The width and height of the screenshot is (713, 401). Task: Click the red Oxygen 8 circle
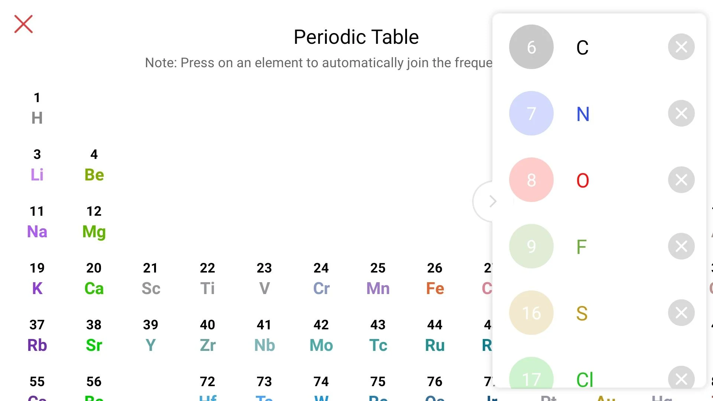[x=531, y=180]
